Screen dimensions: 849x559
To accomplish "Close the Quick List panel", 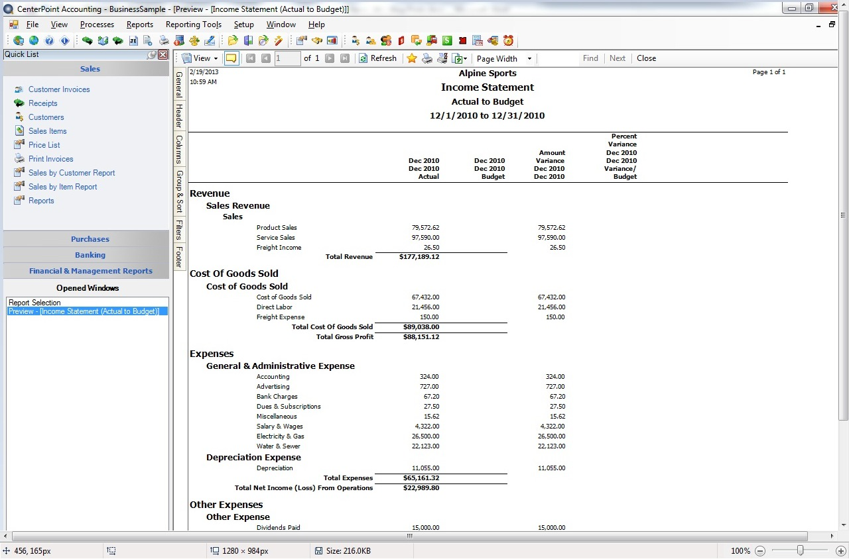I will pyautogui.click(x=163, y=54).
